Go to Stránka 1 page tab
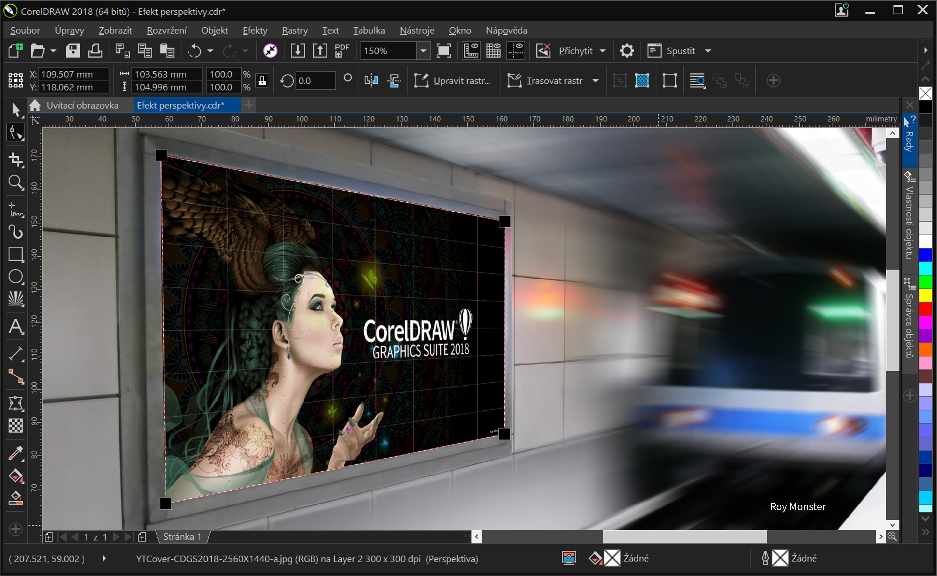This screenshot has height=576, width=937. pyautogui.click(x=182, y=537)
